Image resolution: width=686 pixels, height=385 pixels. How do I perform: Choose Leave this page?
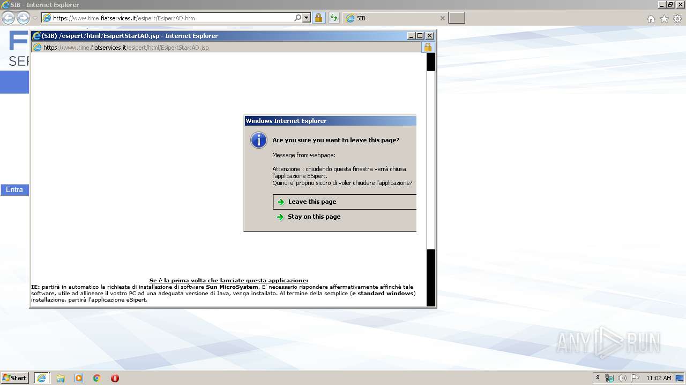click(x=345, y=202)
